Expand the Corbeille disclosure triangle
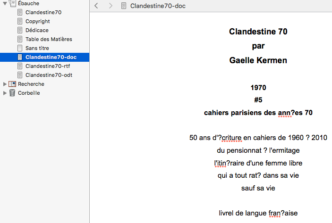This screenshot has height=223, width=332. pyautogui.click(x=5, y=93)
